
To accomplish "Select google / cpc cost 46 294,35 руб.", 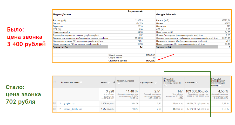I will [x=194, y=104].
